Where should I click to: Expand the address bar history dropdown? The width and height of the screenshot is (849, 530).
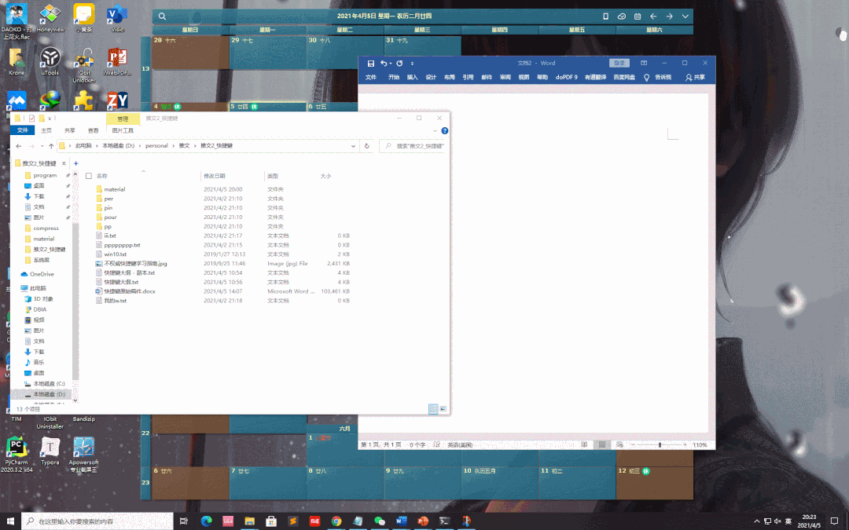353,146
